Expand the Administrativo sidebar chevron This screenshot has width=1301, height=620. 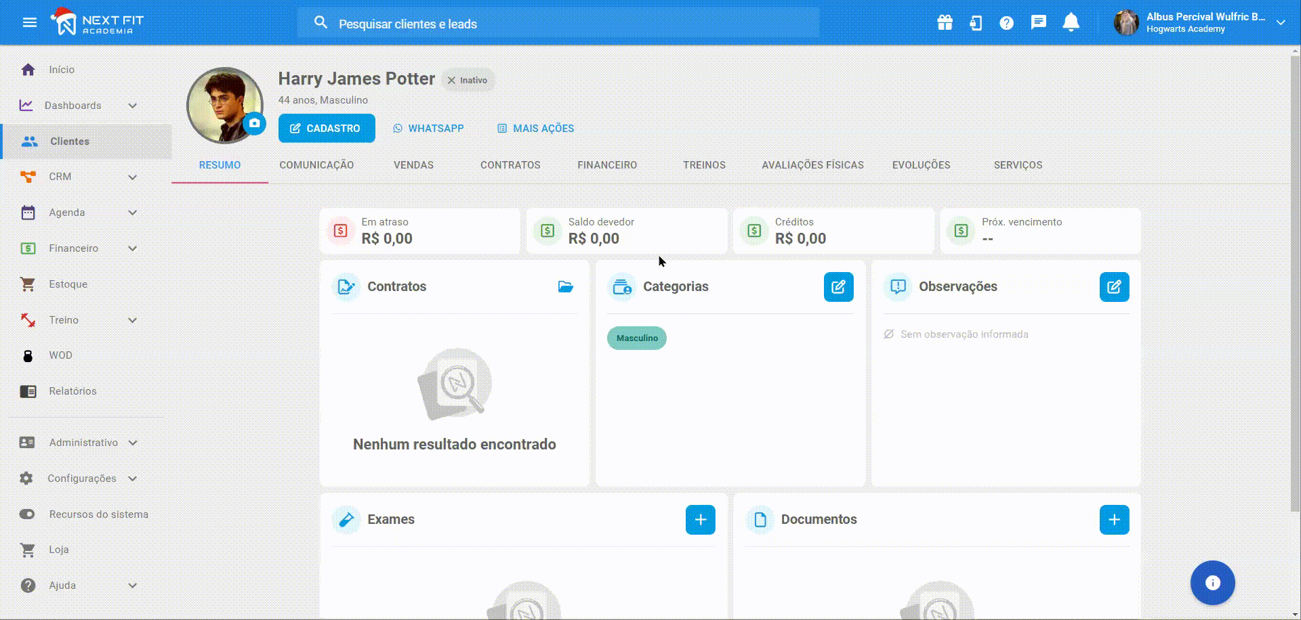point(133,443)
